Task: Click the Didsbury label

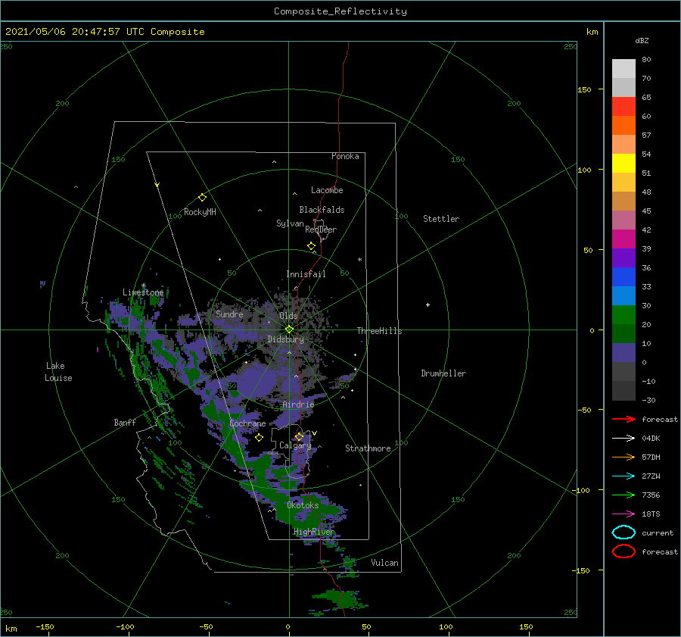Action: coord(286,339)
